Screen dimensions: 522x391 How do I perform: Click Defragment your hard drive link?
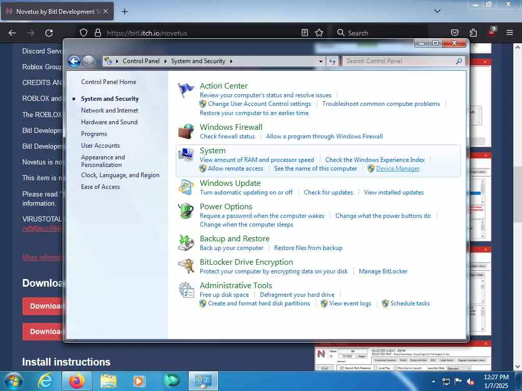coord(297,295)
